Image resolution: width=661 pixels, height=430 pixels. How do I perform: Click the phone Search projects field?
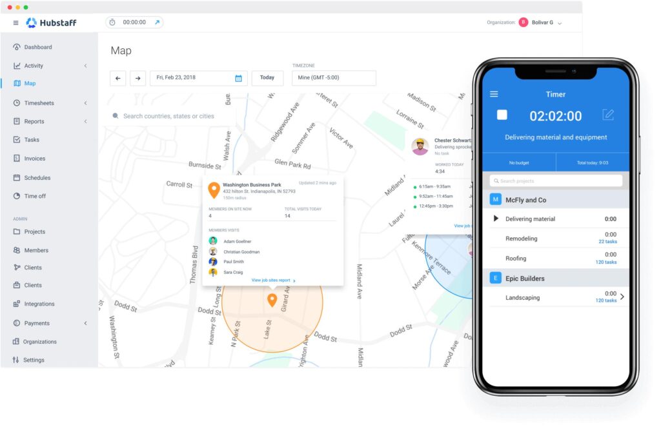pos(556,181)
